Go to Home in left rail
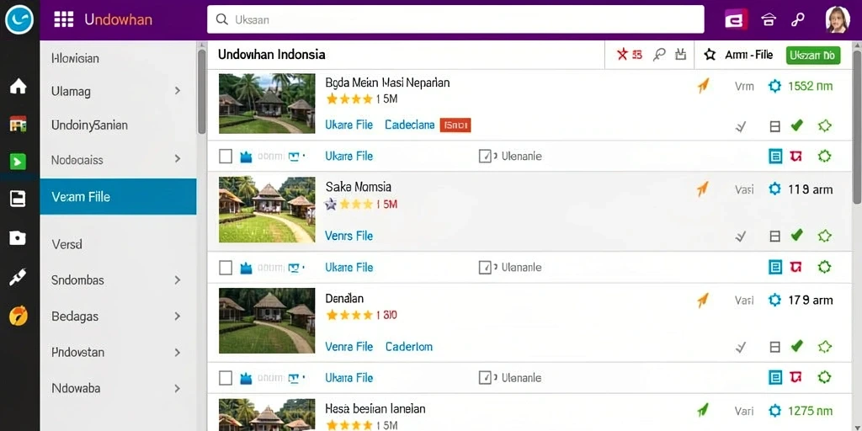The height and width of the screenshot is (431, 862). point(19,87)
